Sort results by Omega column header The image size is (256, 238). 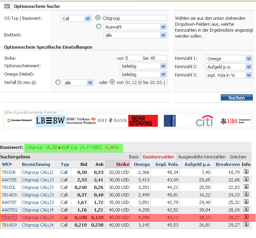click(142, 164)
